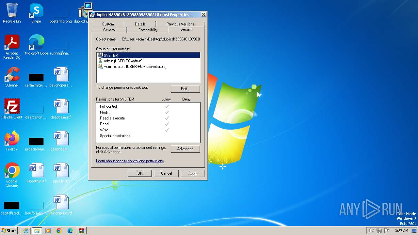The height and width of the screenshot is (235, 418).
Task: Click the Edit... permissions button
Action: coord(185,89)
